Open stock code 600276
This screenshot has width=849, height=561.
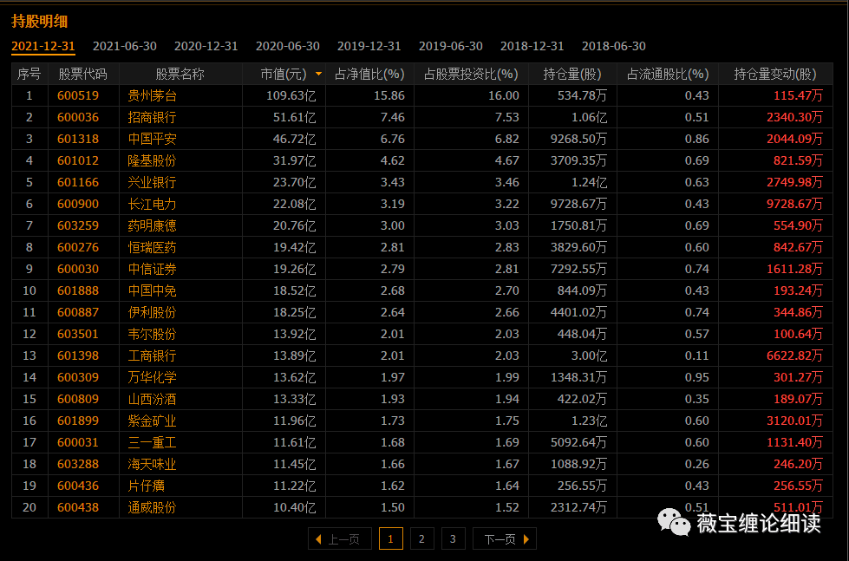(x=78, y=247)
